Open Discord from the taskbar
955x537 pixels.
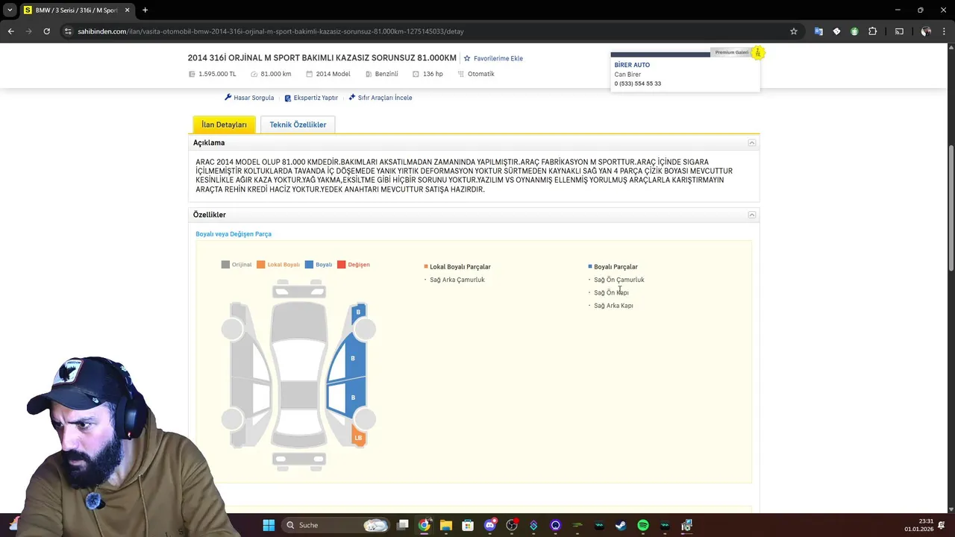[x=490, y=525]
